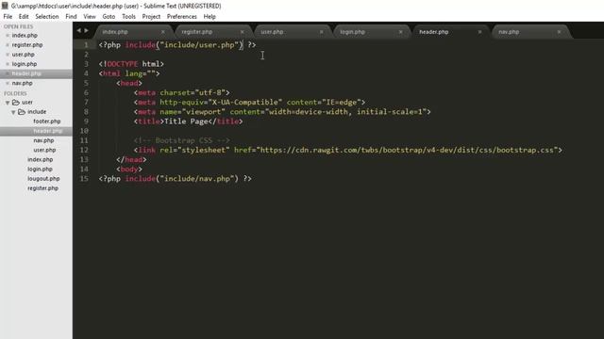
Task: Close login.php in Open Files list
Action: (x=8, y=64)
